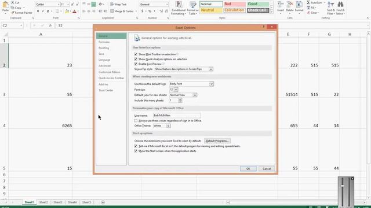Click the Cut scissors icon
The width and height of the screenshot is (371, 208).
pyautogui.click(x=13, y=2)
